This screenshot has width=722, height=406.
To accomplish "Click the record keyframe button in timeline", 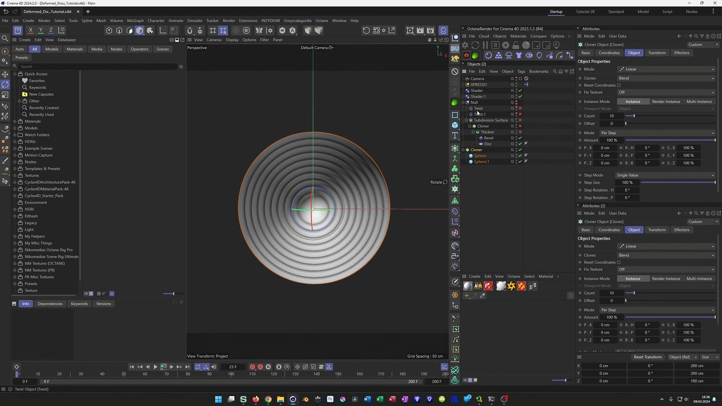I will pos(252,367).
